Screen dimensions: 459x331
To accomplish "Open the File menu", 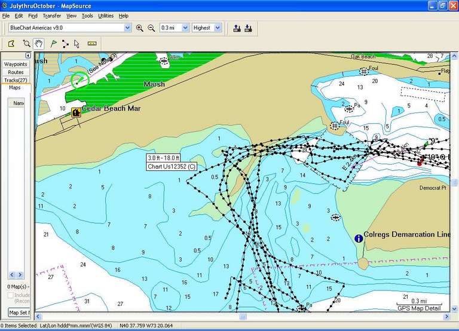I will (6, 16).
